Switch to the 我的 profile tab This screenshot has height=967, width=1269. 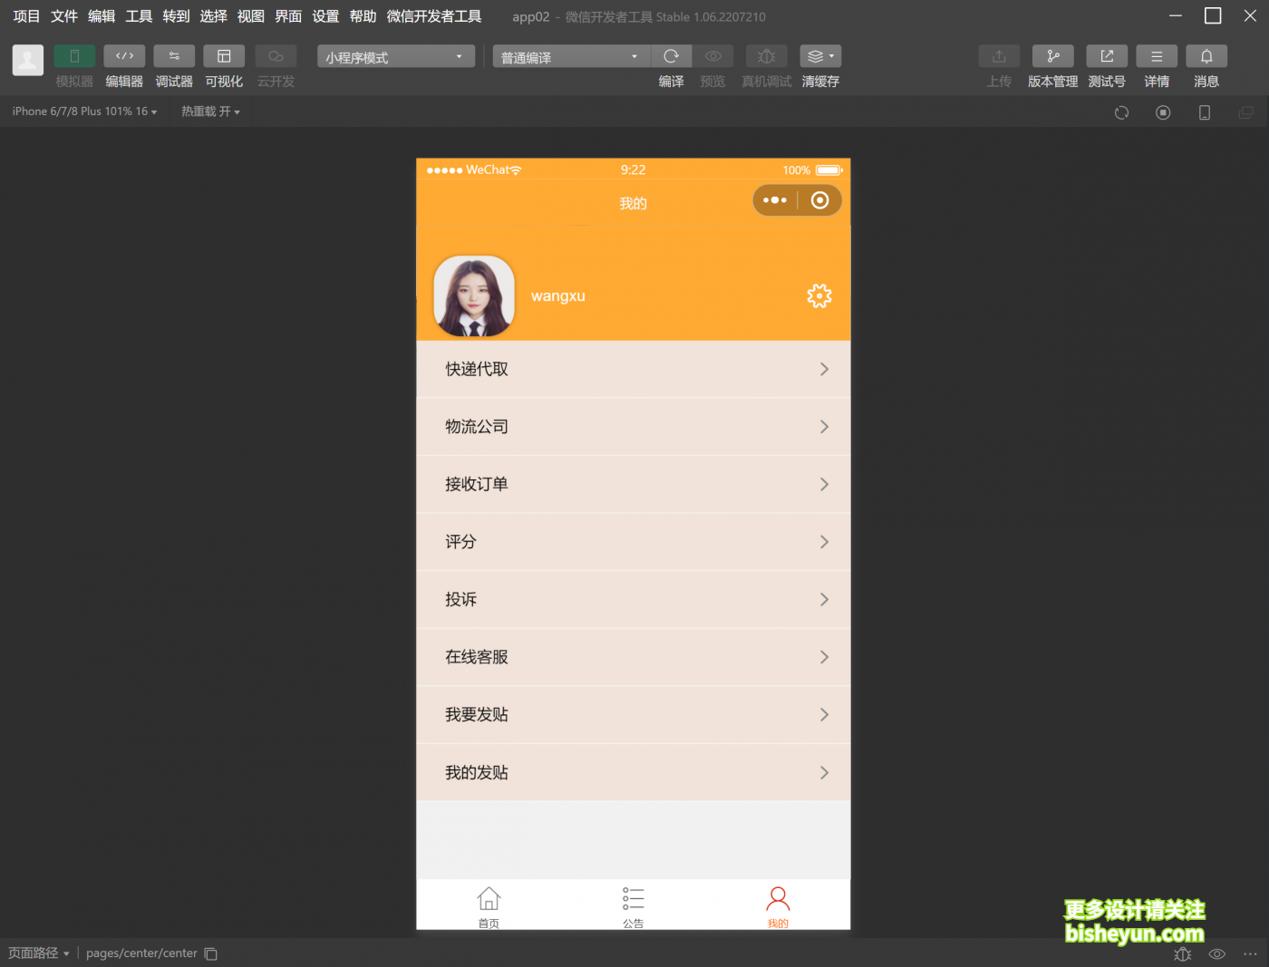pos(778,906)
